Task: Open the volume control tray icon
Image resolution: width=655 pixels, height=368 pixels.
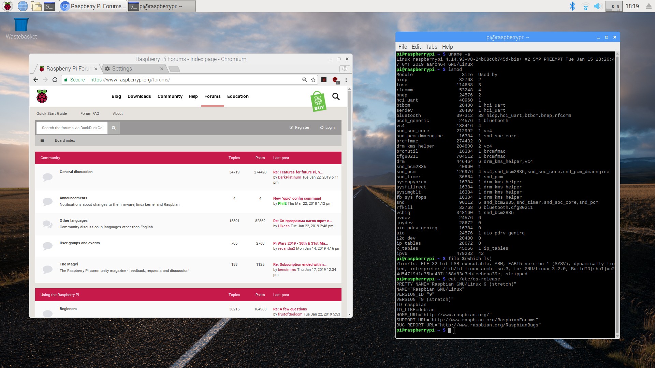Action: tap(598, 6)
